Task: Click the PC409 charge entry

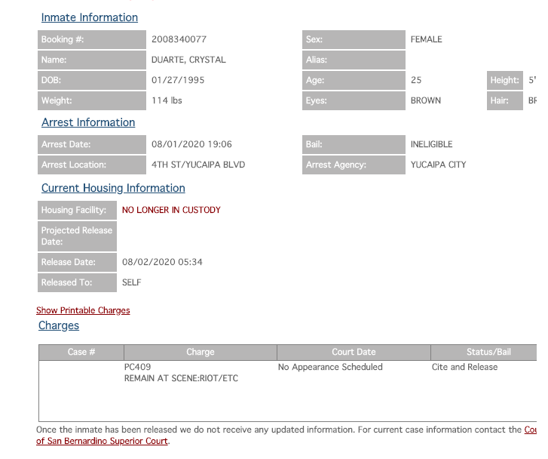Action: click(138, 367)
